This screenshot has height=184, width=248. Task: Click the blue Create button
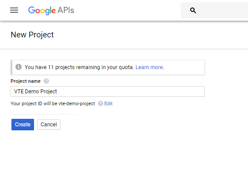click(x=23, y=125)
